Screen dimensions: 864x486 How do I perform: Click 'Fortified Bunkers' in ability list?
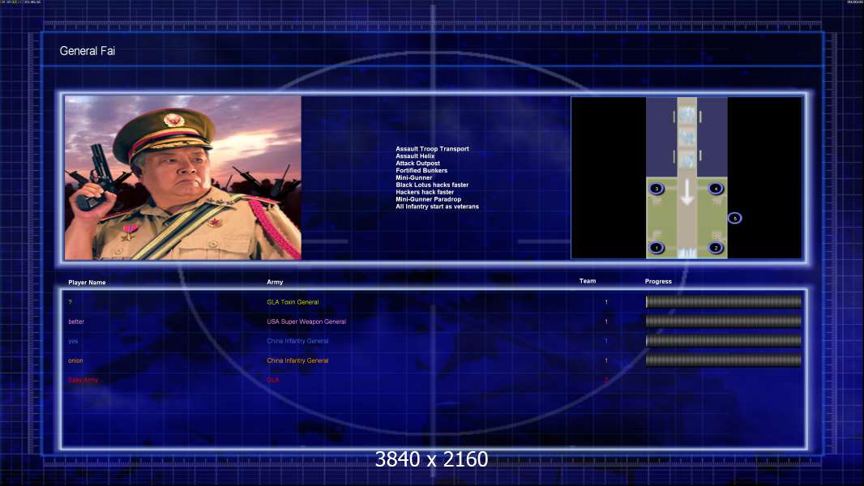click(x=421, y=171)
